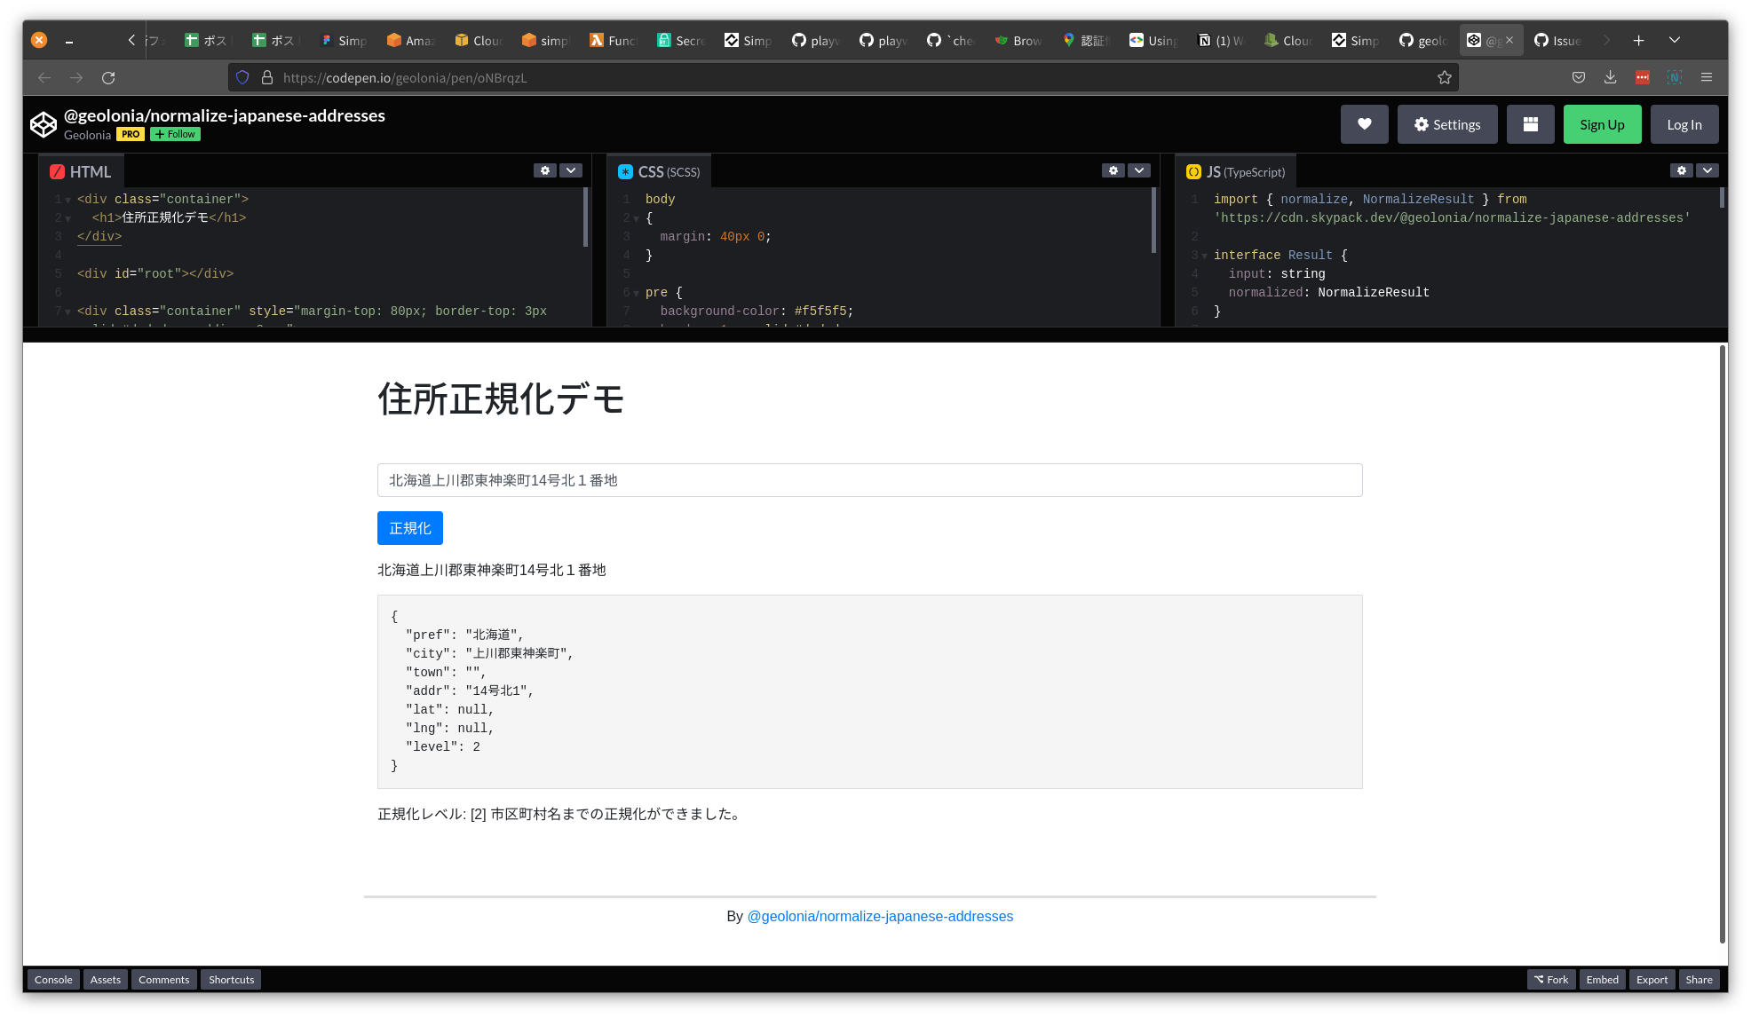Click inside the address input field
Screen dimensions: 1751x1018
coord(868,480)
